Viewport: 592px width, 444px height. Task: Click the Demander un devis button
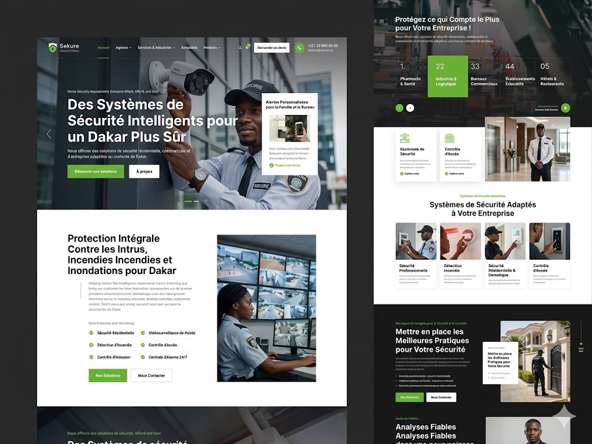(x=273, y=48)
